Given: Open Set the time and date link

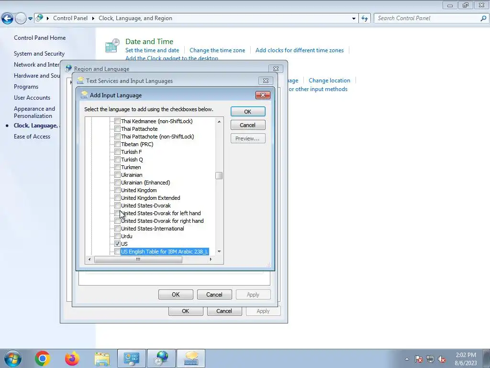Looking at the screenshot, I should (x=152, y=50).
